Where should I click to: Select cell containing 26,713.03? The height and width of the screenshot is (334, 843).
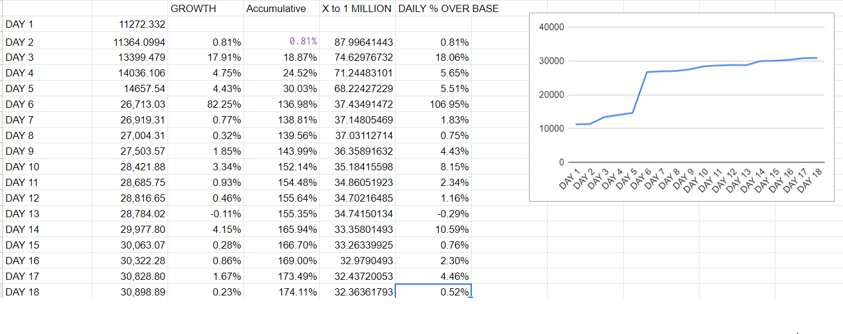(x=130, y=104)
